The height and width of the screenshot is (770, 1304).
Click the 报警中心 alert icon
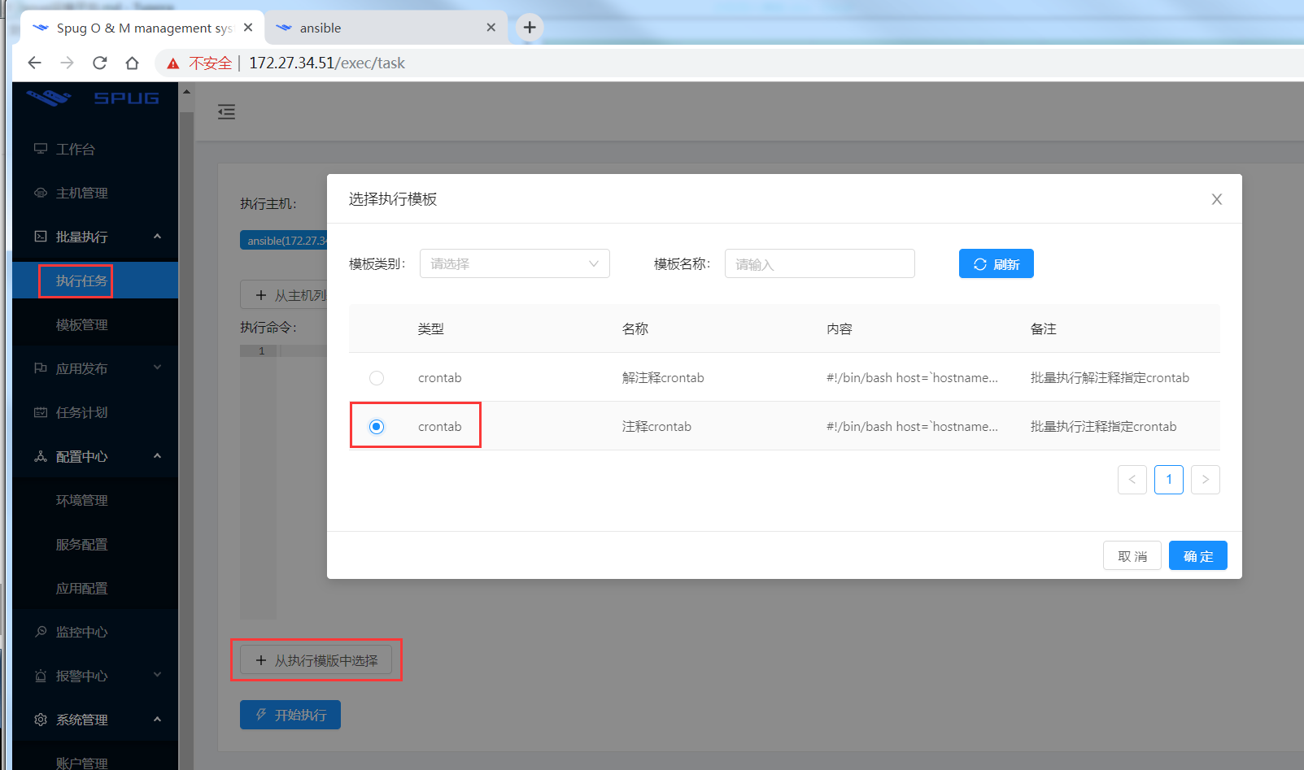pyautogui.click(x=41, y=676)
